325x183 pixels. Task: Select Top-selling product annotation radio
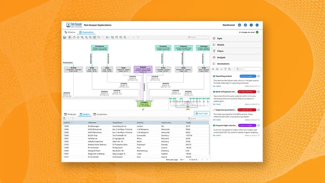[258, 76]
